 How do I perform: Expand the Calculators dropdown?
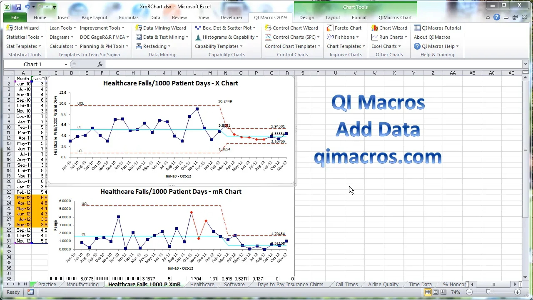point(63,46)
